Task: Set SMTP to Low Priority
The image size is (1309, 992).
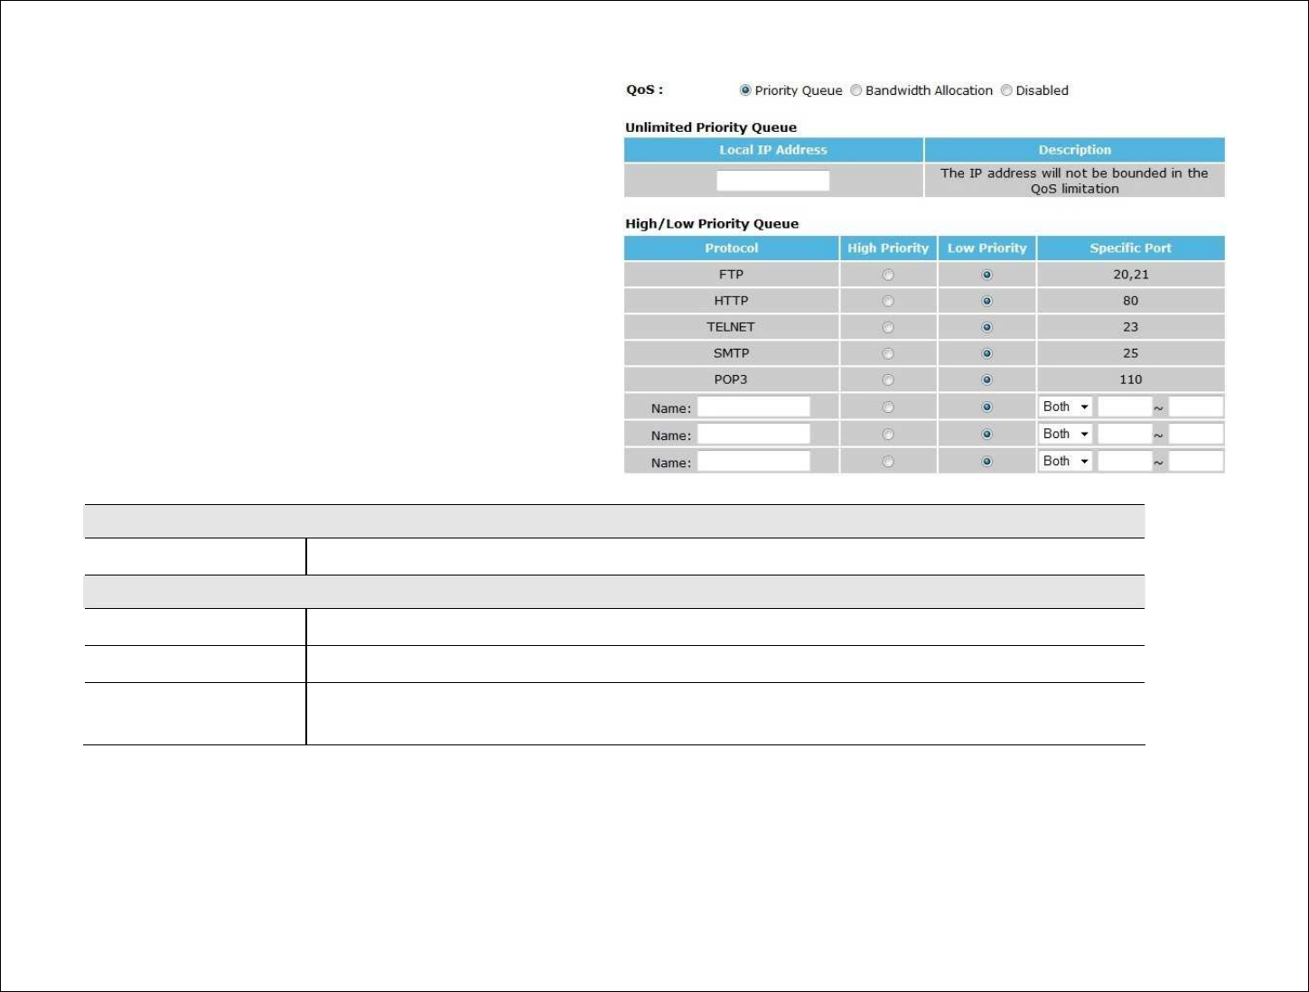Action: [986, 353]
